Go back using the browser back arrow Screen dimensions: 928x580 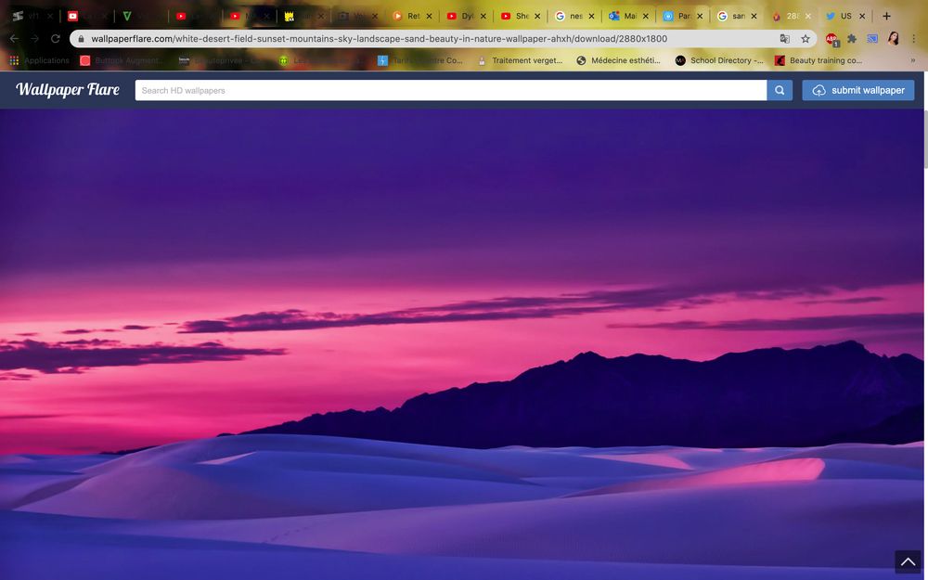(14, 38)
